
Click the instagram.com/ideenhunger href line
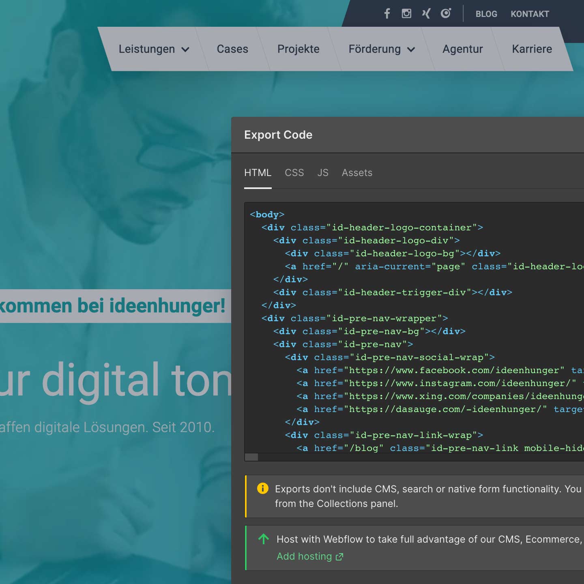click(x=440, y=383)
